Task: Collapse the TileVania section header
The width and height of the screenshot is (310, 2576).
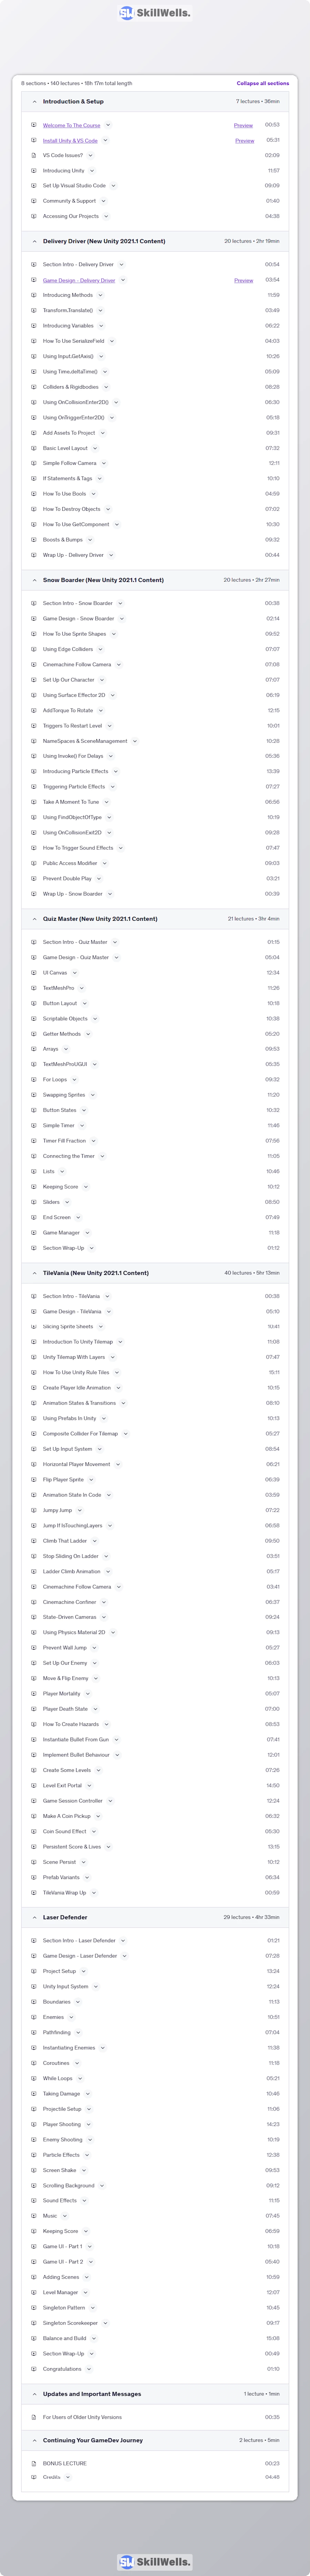Action: click(x=155, y=1273)
